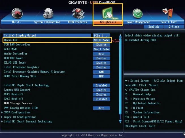Viewport: 185px width, 138px height.
Task: Toggle XHCI Hand-off Enabled value
Action: coord(101,94)
